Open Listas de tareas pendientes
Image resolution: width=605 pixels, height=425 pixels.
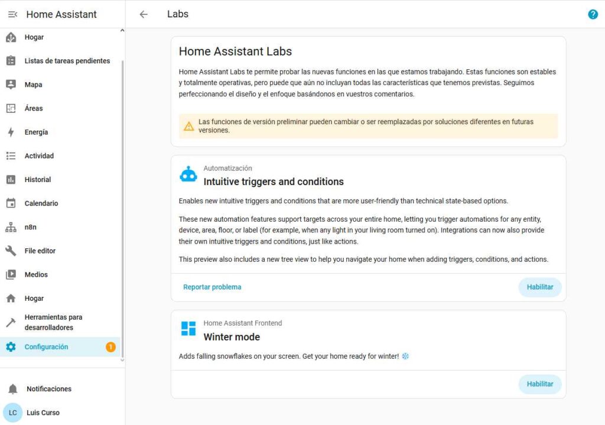click(67, 61)
